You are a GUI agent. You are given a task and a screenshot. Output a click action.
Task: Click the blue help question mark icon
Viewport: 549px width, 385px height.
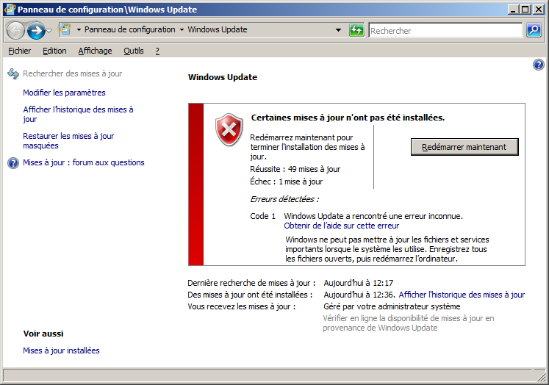click(537, 65)
